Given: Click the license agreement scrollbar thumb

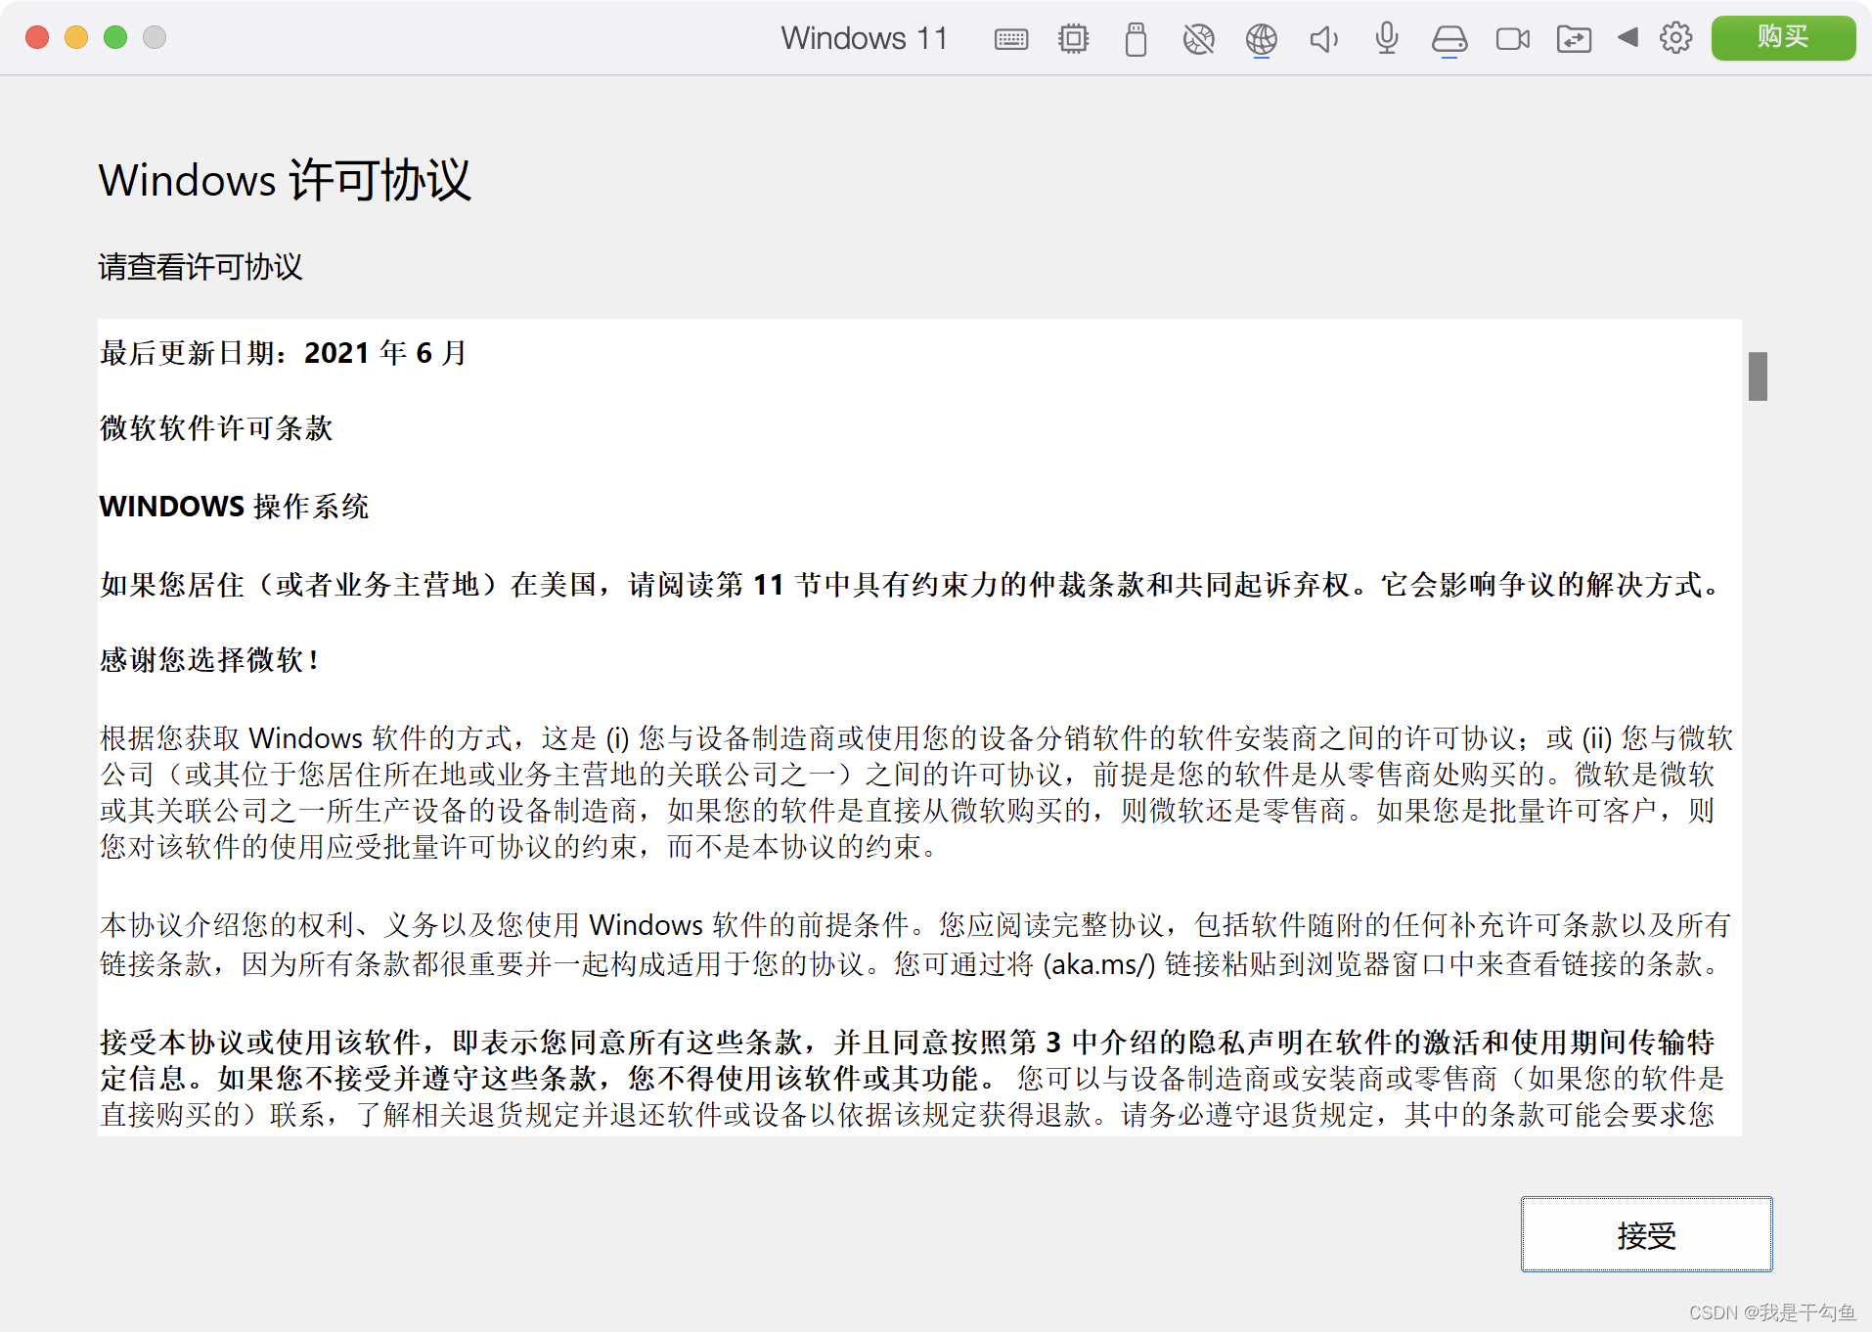Looking at the screenshot, I should (x=1758, y=376).
